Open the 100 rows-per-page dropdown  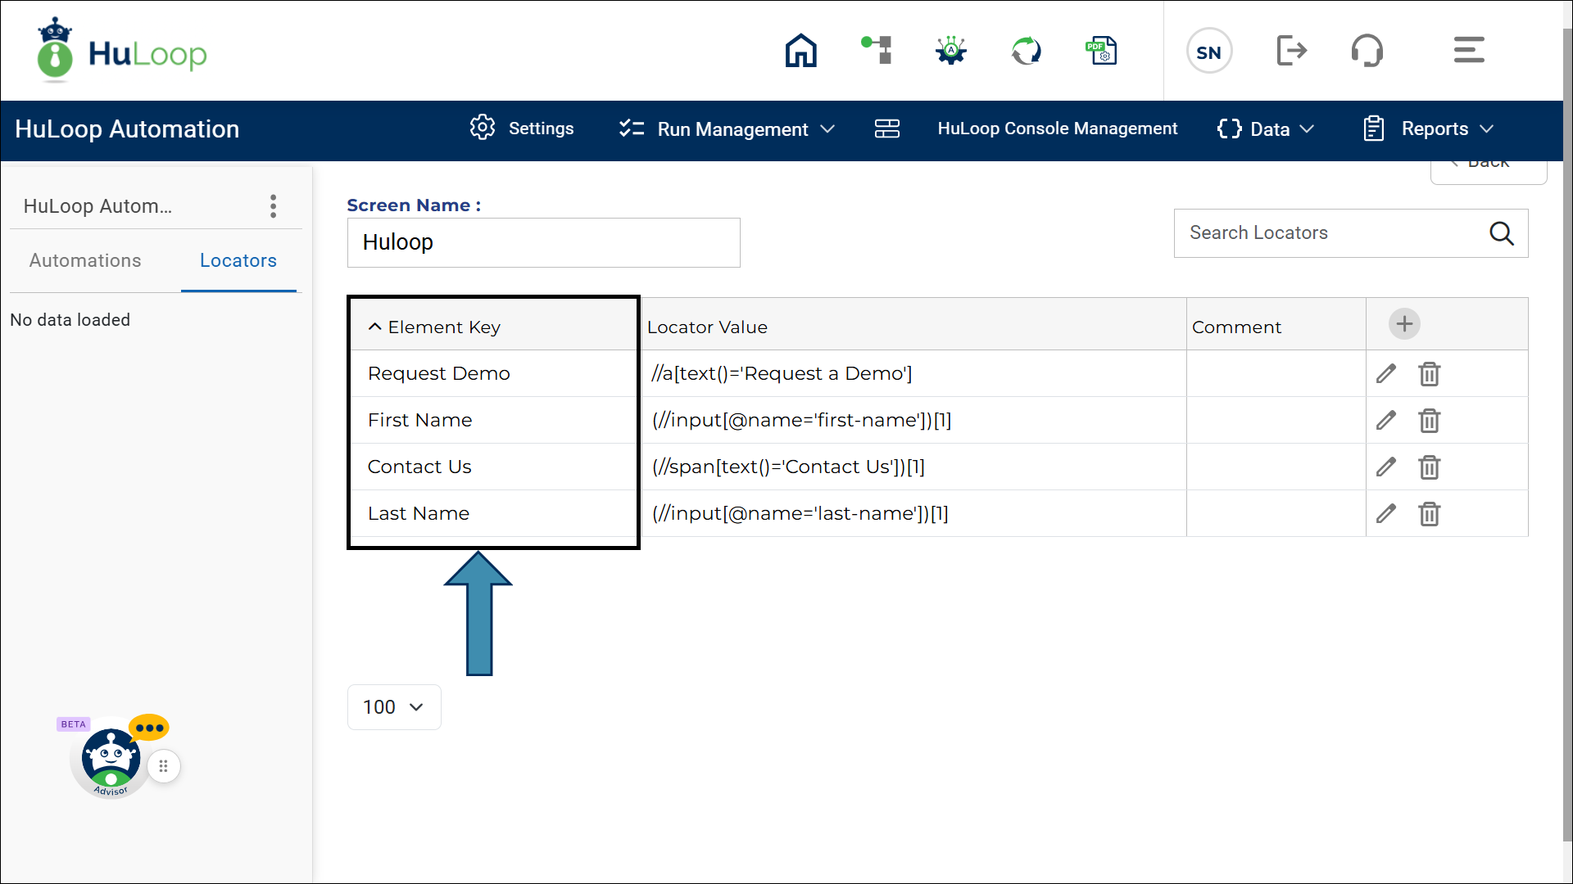click(394, 707)
